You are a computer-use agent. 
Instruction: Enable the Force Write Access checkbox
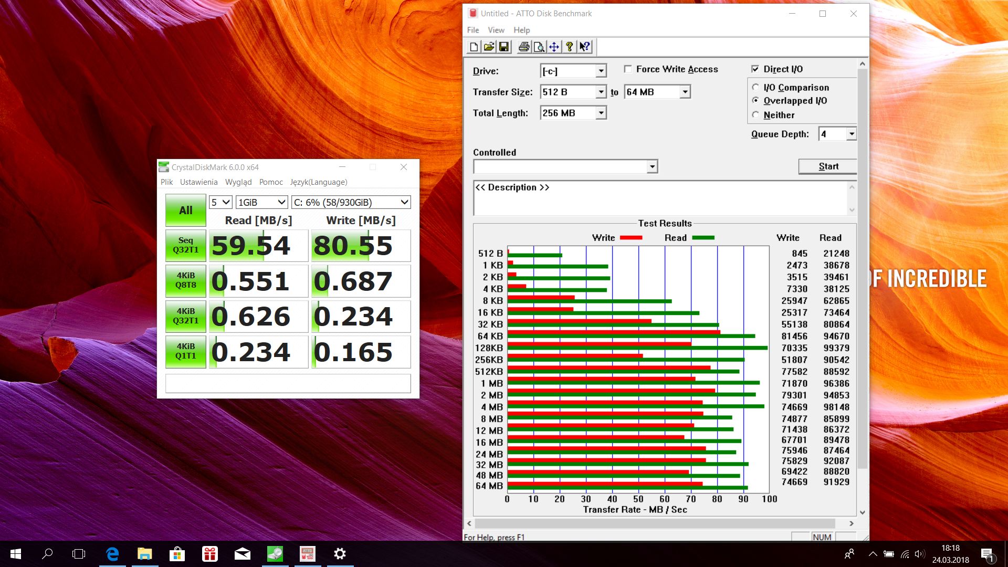click(628, 69)
